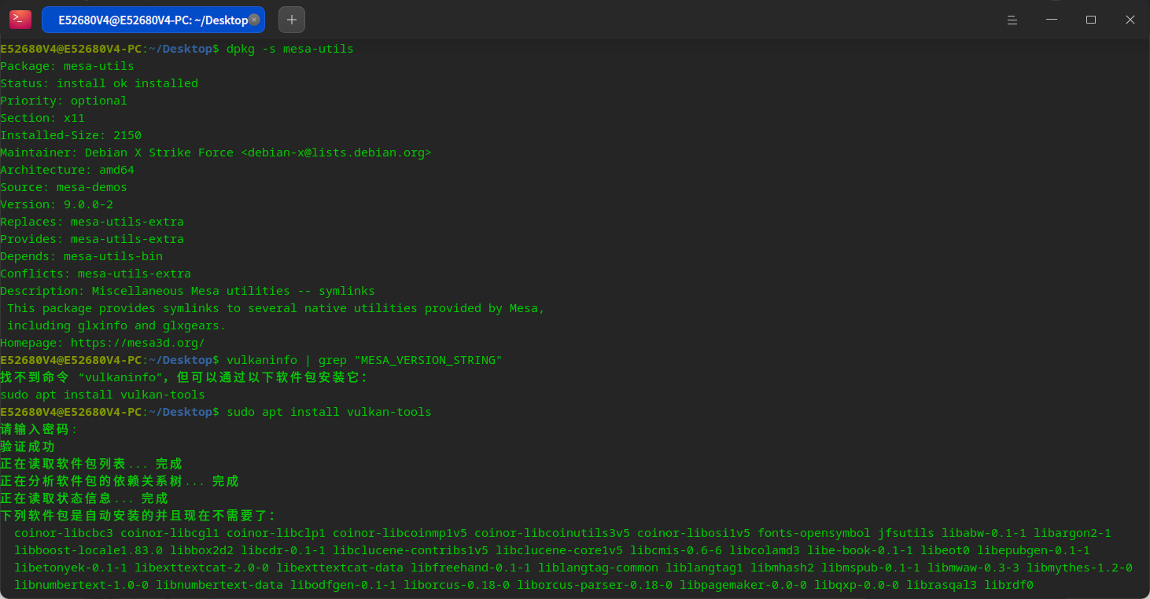
Task: Click the 'libetonyek-0.1-1' package name
Action: 71,568
